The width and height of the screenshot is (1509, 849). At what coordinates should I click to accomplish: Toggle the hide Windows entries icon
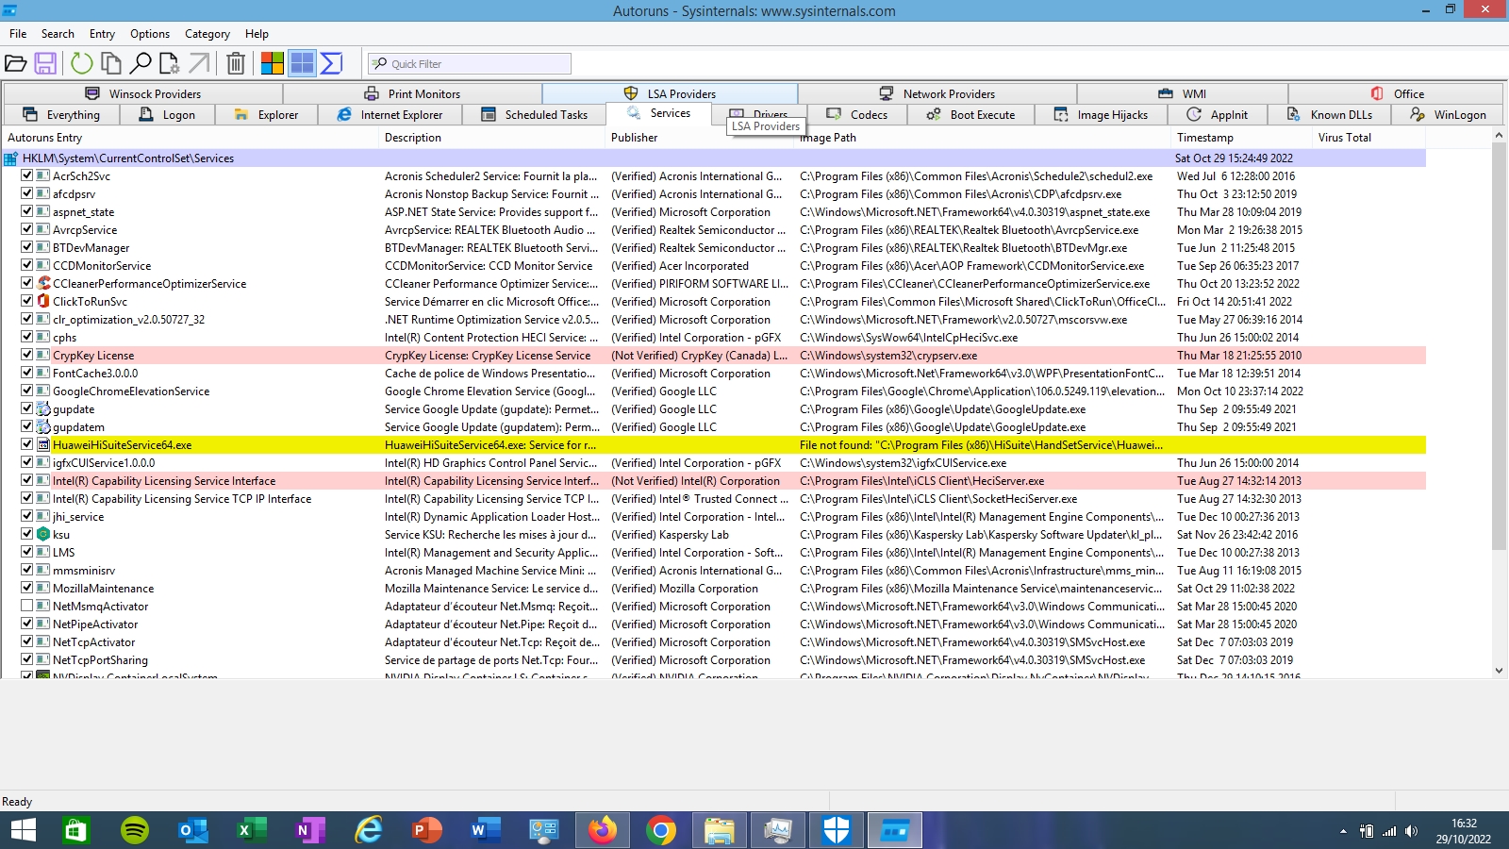click(302, 63)
